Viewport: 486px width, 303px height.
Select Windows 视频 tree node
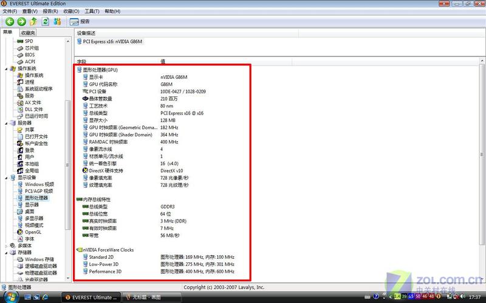pos(39,184)
